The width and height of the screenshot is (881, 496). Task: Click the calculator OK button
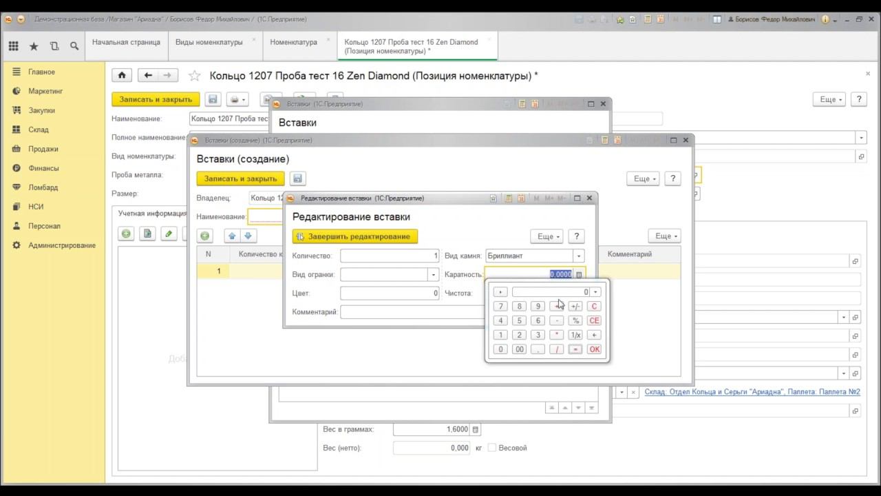(595, 349)
